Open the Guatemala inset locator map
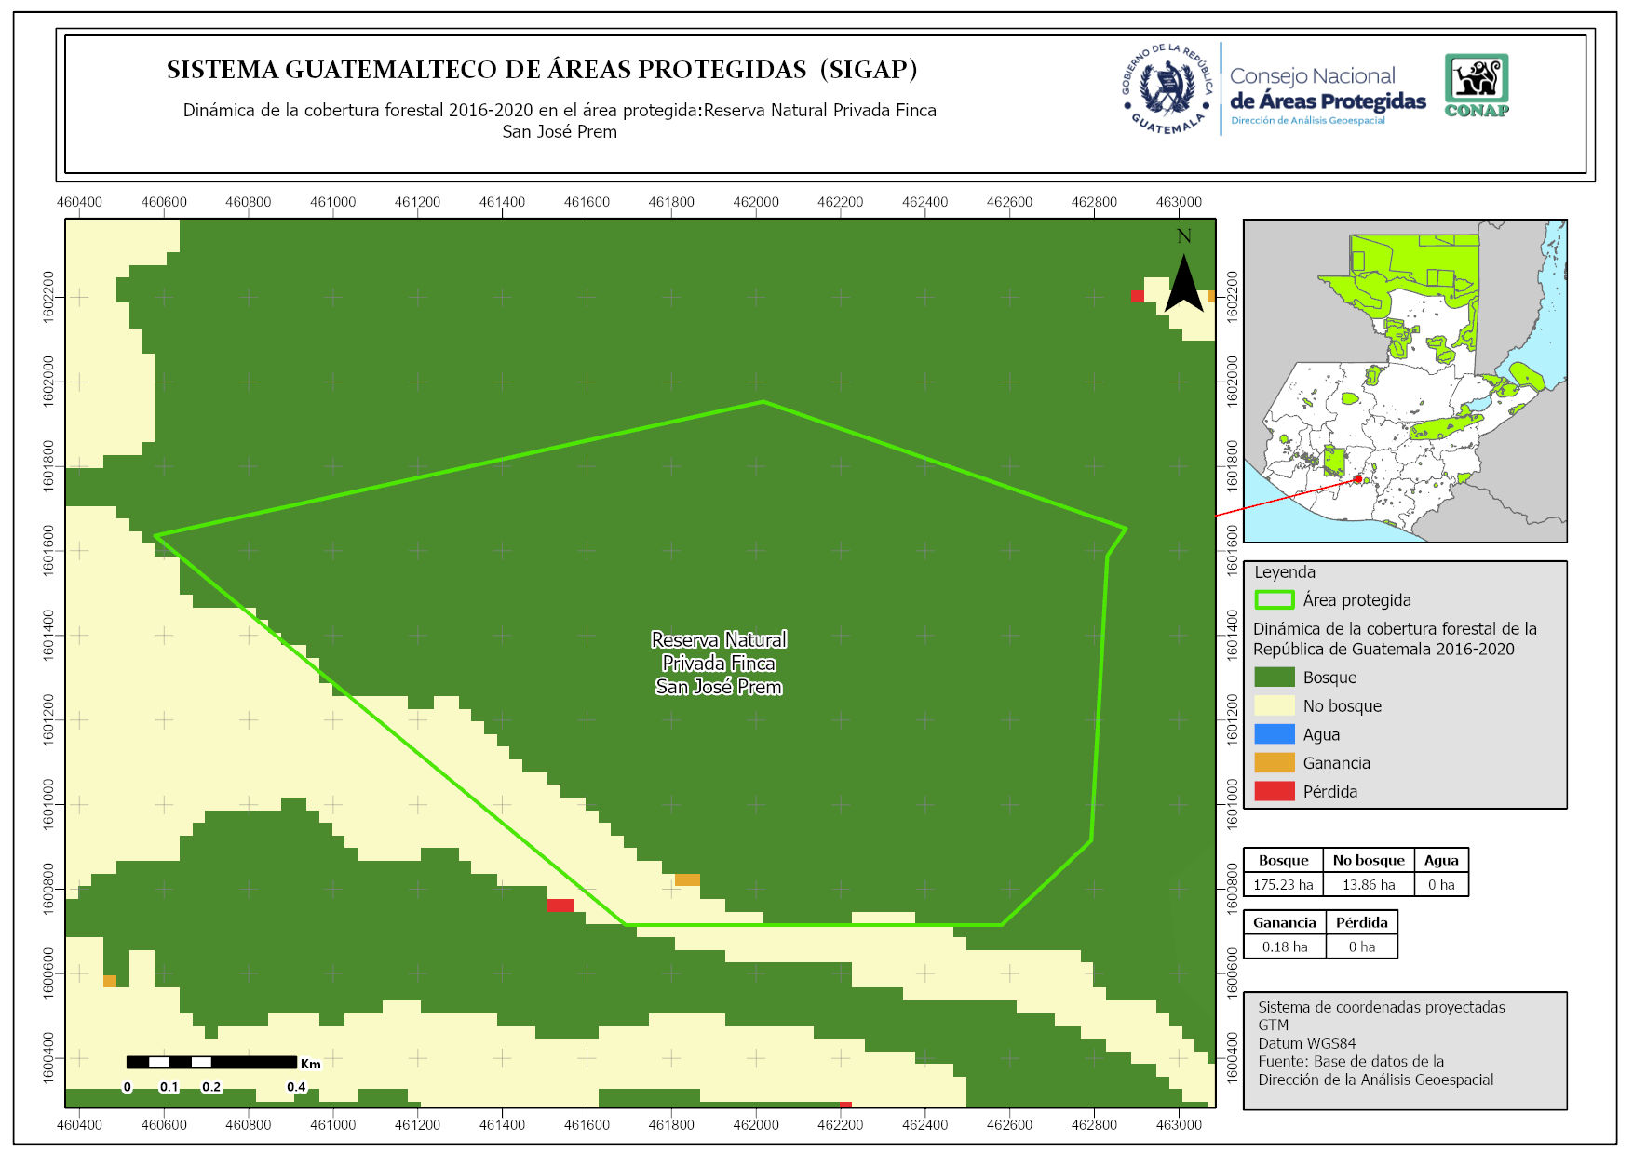This screenshot has width=1633, height=1154. [1405, 382]
